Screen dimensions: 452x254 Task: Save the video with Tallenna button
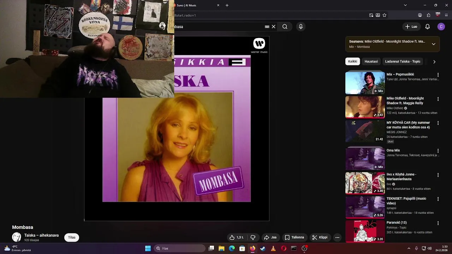pyautogui.click(x=295, y=237)
